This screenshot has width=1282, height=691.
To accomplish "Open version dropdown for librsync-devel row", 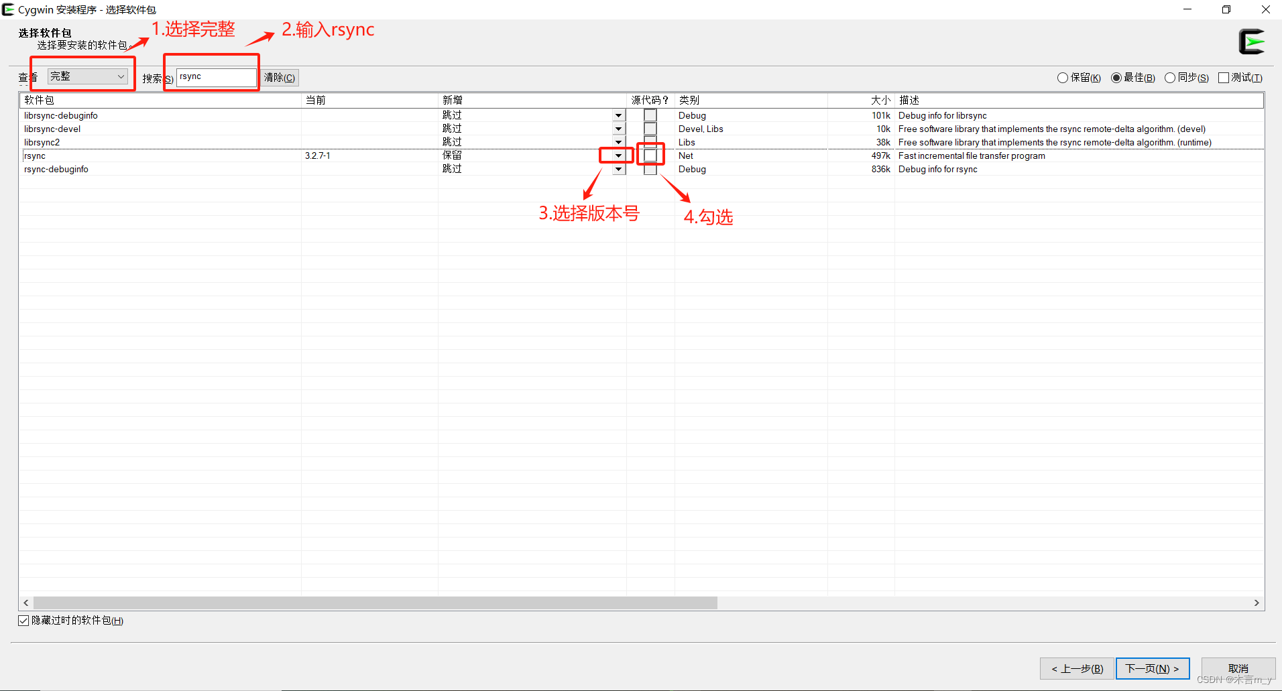I will [618, 129].
